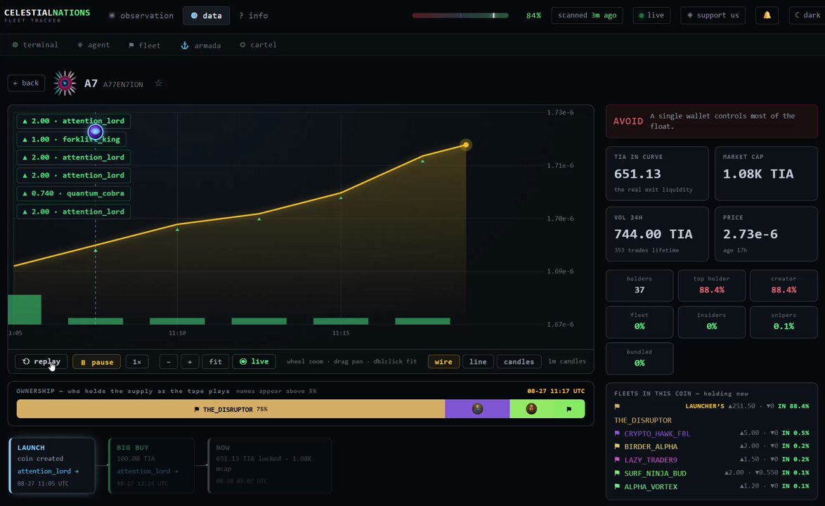Change playback speed from 1x
Viewport: 825px width, 506px height.
137,361
